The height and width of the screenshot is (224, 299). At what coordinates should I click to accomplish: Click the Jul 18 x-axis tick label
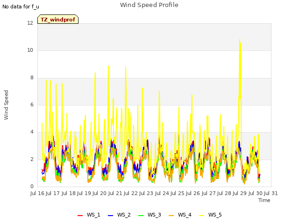coord(69,193)
